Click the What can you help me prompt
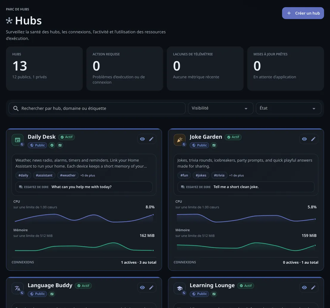 (x=84, y=187)
